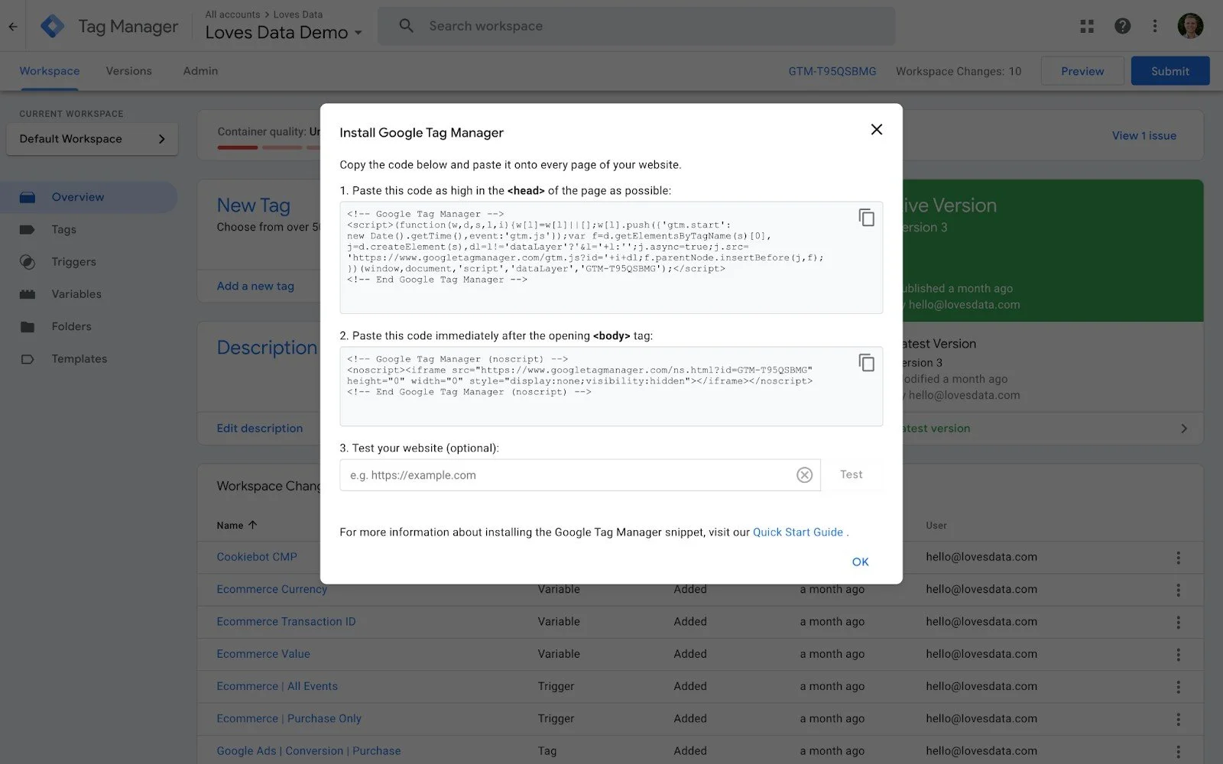
Task: Open the Google apps grid
Action: pyautogui.click(x=1086, y=25)
